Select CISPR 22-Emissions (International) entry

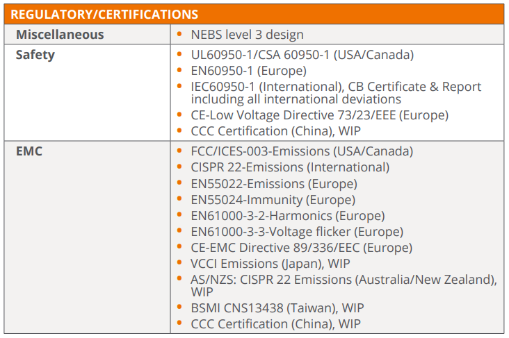click(x=290, y=167)
